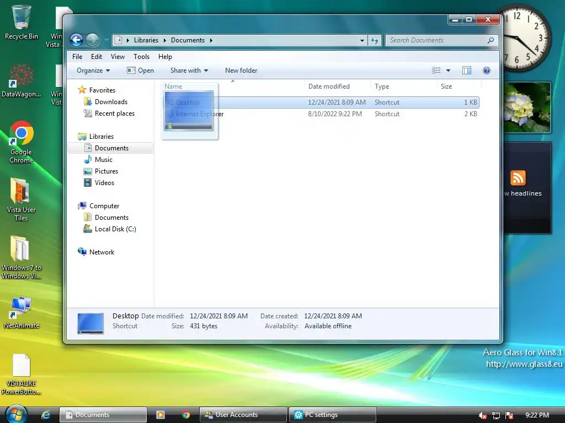Open the media player taskbar icon
Image resolution: width=565 pixels, height=423 pixels.
tap(161, 415)
